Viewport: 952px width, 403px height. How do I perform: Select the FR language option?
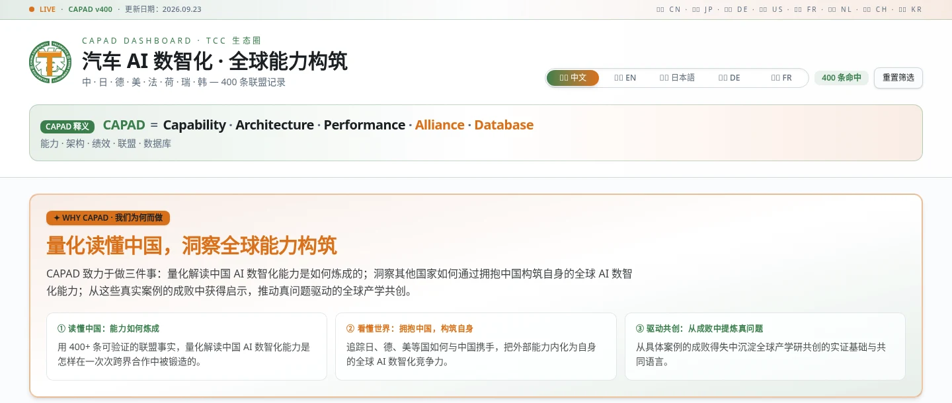point(781,78)
